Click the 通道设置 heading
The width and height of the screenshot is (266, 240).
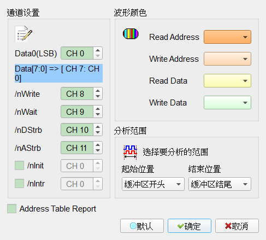pyautogui.click(x=23, y=13)
